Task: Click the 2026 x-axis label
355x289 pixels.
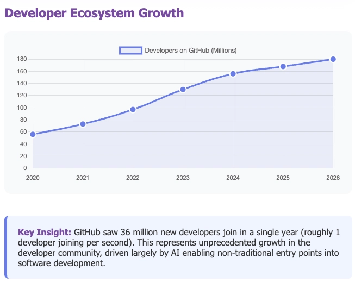Action: click(333, 178)
